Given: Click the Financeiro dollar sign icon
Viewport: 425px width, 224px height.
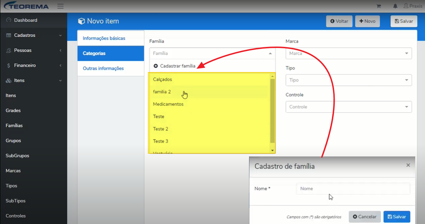Looking at the screenshot, I should [x=9, y=65].
